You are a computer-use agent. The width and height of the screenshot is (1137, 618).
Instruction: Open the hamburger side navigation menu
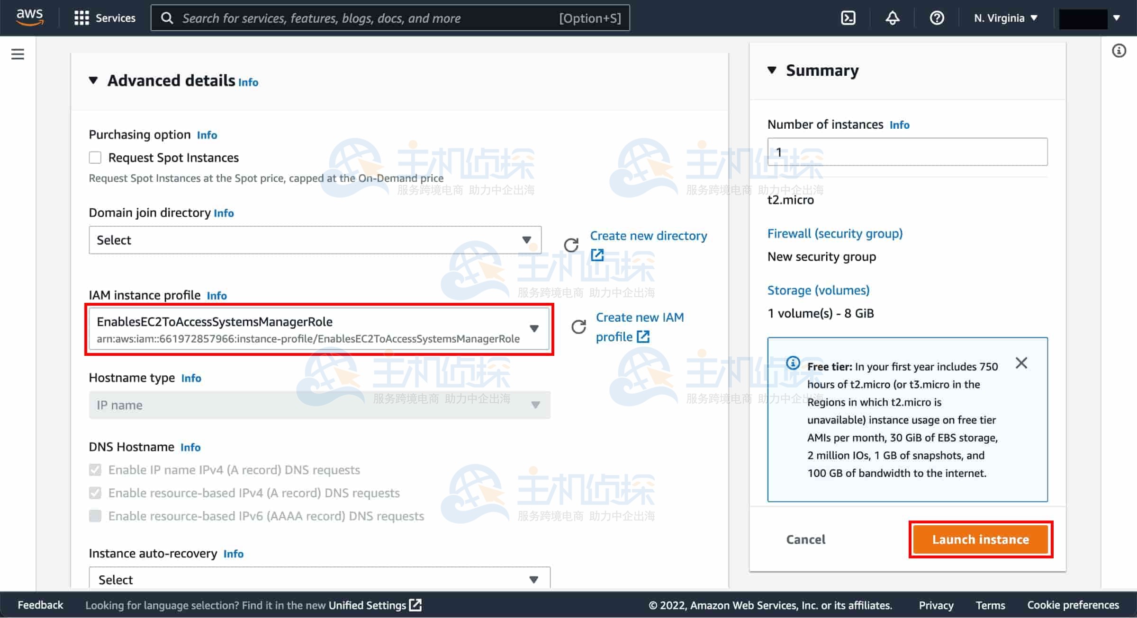[x=18, y=54]
